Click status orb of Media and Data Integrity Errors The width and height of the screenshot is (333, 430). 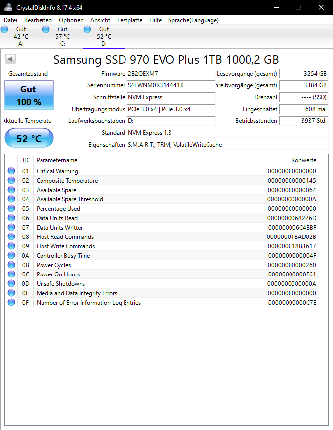click(x=11, y=293)
